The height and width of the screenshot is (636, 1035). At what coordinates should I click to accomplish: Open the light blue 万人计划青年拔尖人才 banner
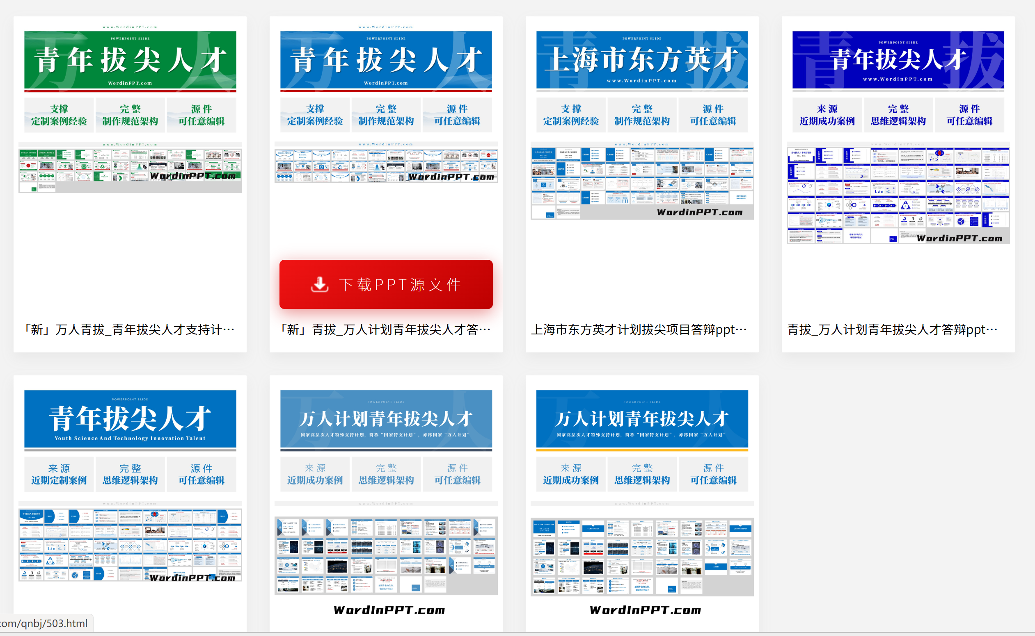pos(385,419)
